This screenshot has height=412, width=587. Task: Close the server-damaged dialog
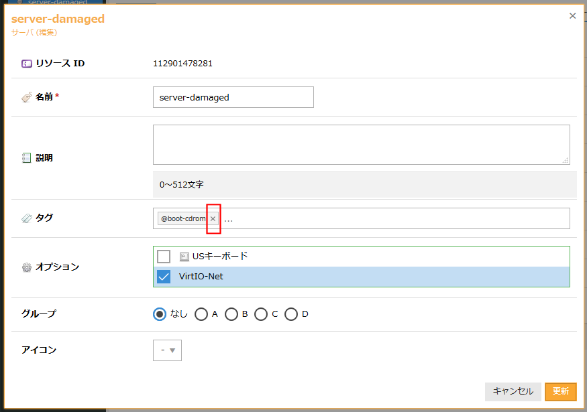572,16
